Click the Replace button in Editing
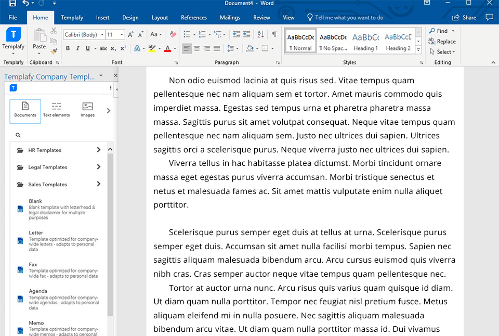Image resolution: width=499 pixels, height=336 pixels. (x=442, y=42)
